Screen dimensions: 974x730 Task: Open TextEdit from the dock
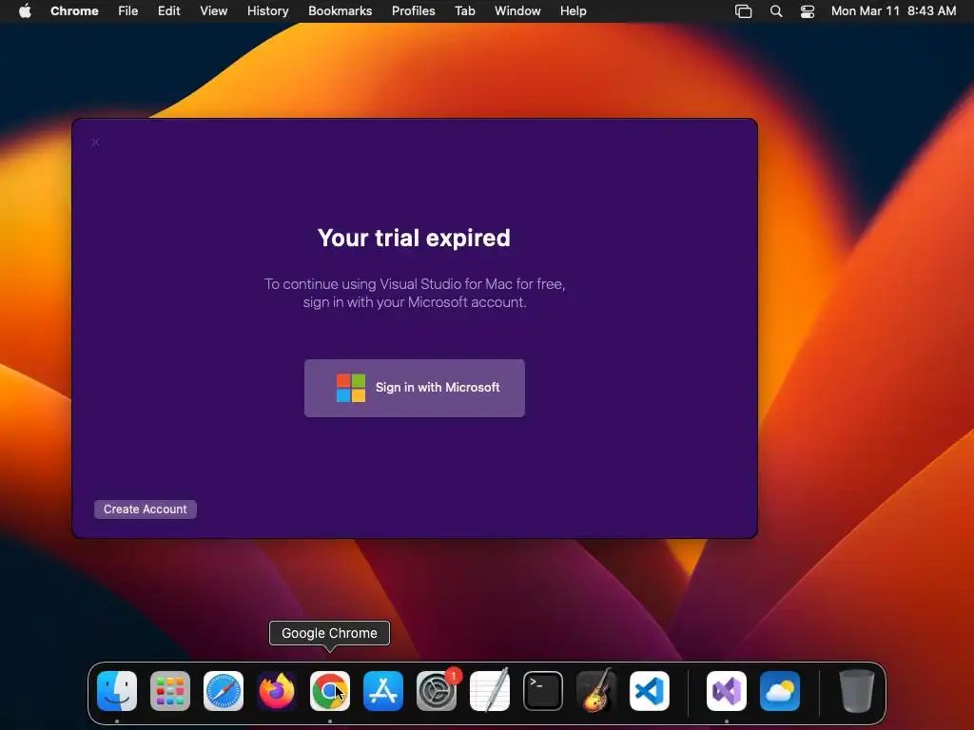tap(490, 691)
